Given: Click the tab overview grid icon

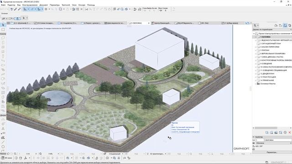Looking at the screenshot, I should click(x=8, y=23).
